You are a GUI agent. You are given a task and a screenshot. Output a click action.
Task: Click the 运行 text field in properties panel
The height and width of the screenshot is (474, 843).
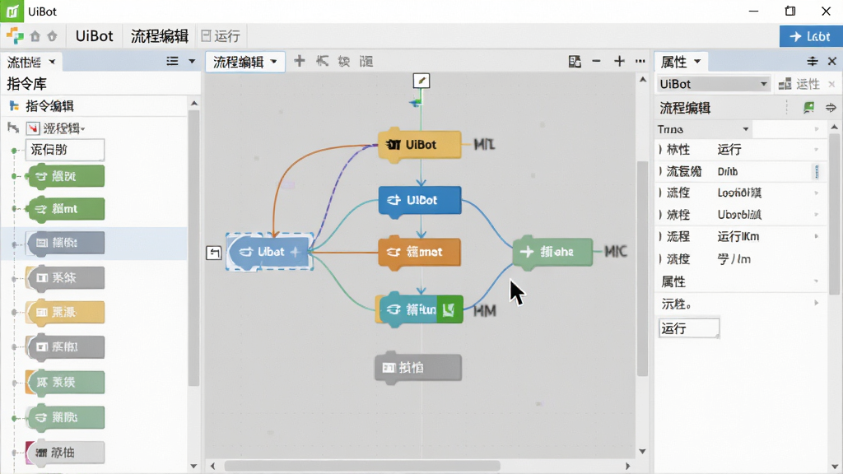pos(689,328)
